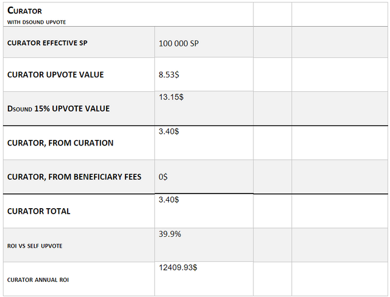The height and width of the screenshot is (297, 390).
Task: Click the empty cell directly right of 12409.93$
Action: pos(272,279)
